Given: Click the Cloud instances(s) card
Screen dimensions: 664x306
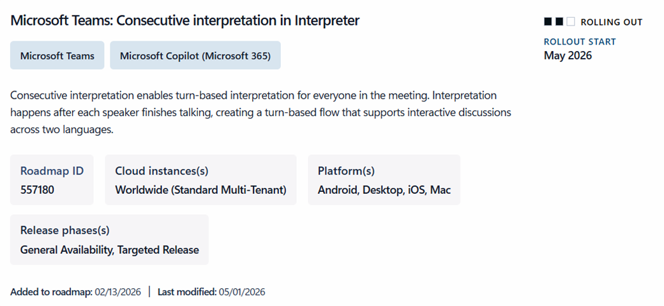Looking at the screenshot, I should [x=200, y=180].
